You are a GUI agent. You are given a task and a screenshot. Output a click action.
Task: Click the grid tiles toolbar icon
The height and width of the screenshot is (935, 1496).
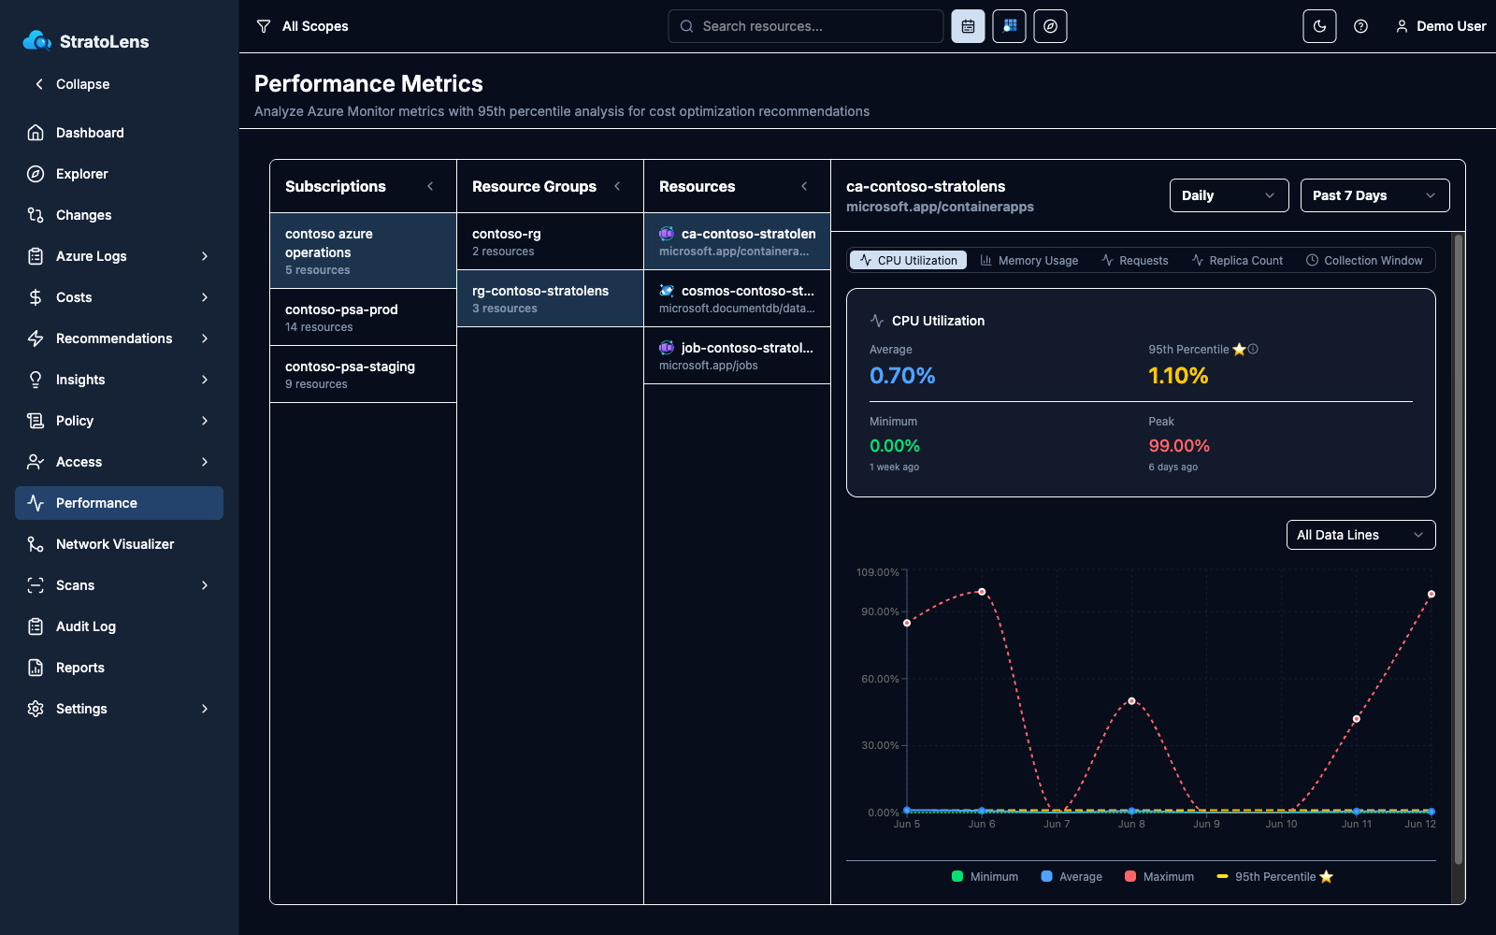(x=1009, y=26)
